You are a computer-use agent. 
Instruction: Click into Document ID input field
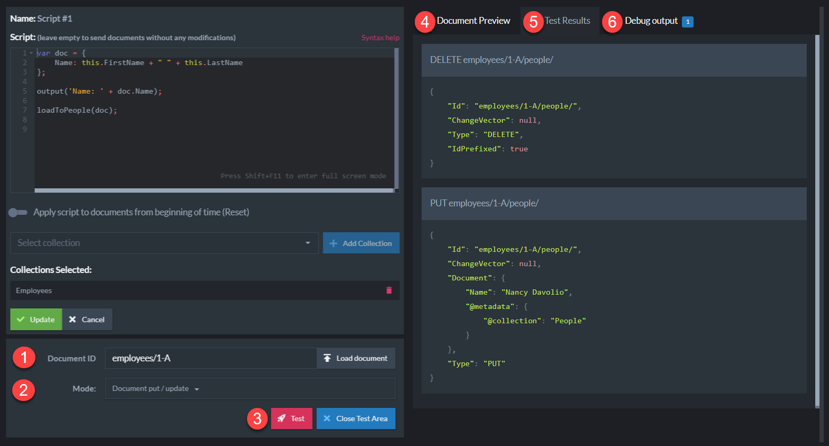(x=211, y=358)
